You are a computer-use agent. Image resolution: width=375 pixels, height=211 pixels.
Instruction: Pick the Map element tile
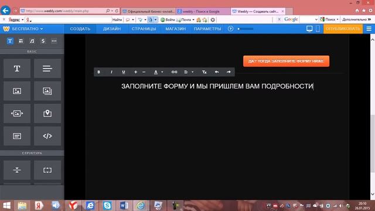click(47, 113)
